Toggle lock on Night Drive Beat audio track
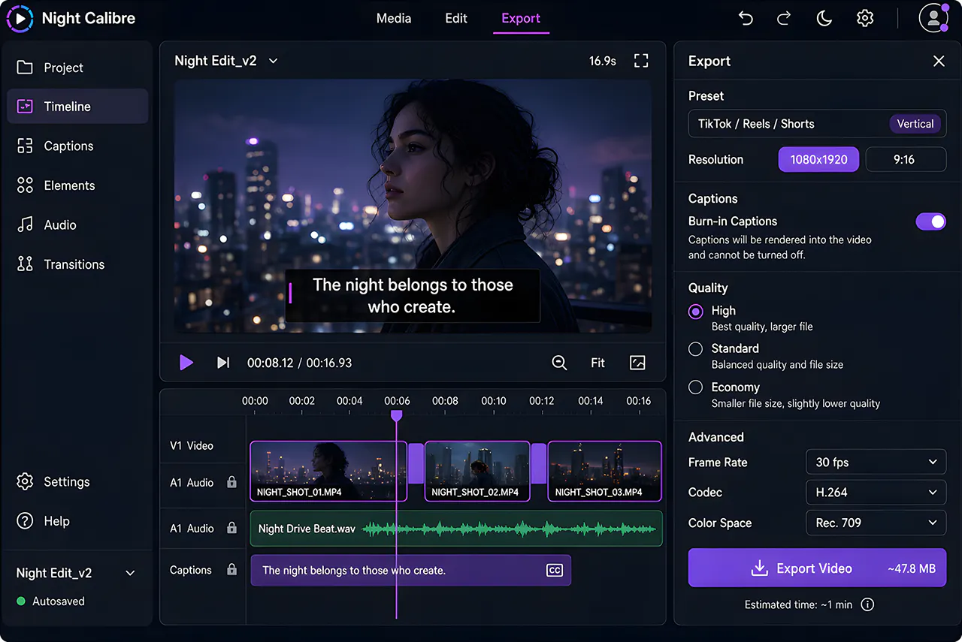The image size is (962, 642). click(231, 529)
